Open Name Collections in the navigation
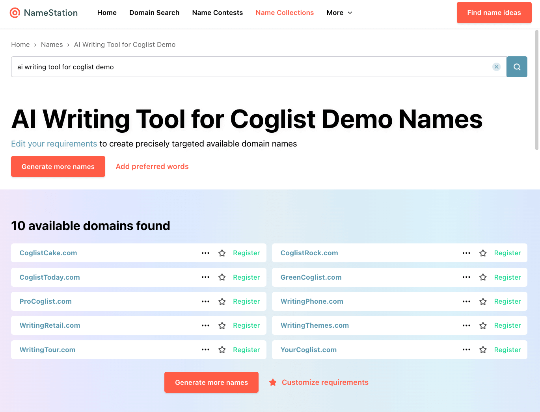The width and height of the screenshot is (540, 412). coord(285,13)
